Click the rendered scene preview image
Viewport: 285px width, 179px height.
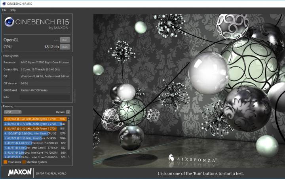(x=189, y=91)
